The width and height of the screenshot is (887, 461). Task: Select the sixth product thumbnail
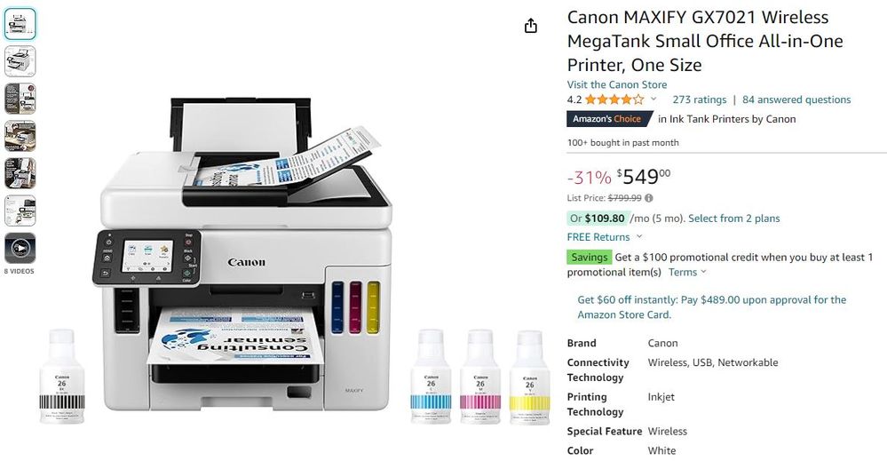[20, 211]
